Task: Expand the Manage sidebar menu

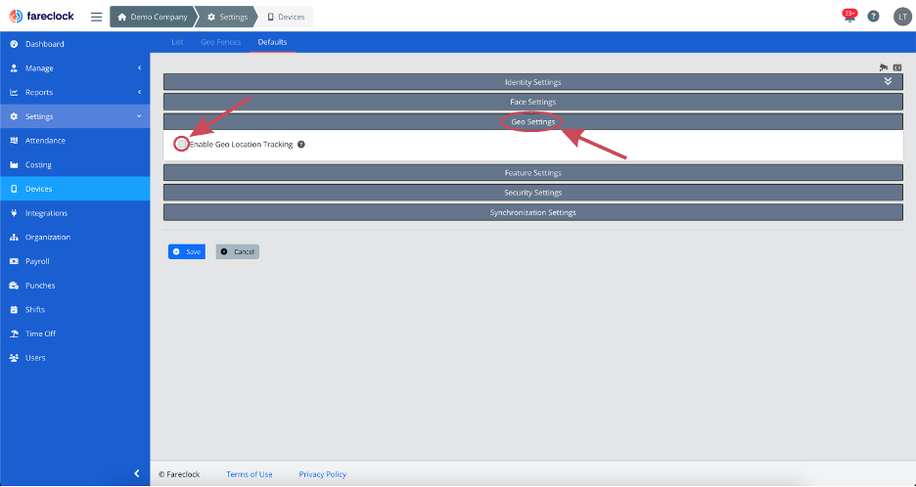Action: tap(74, 68)
